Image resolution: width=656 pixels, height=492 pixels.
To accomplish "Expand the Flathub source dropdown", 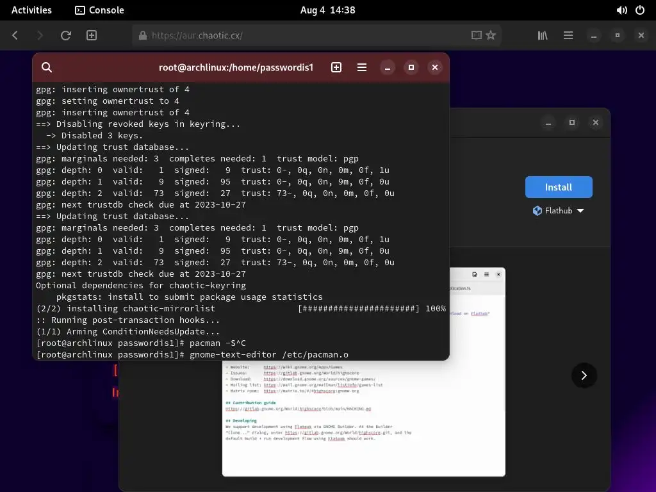I will pos(559,210).
